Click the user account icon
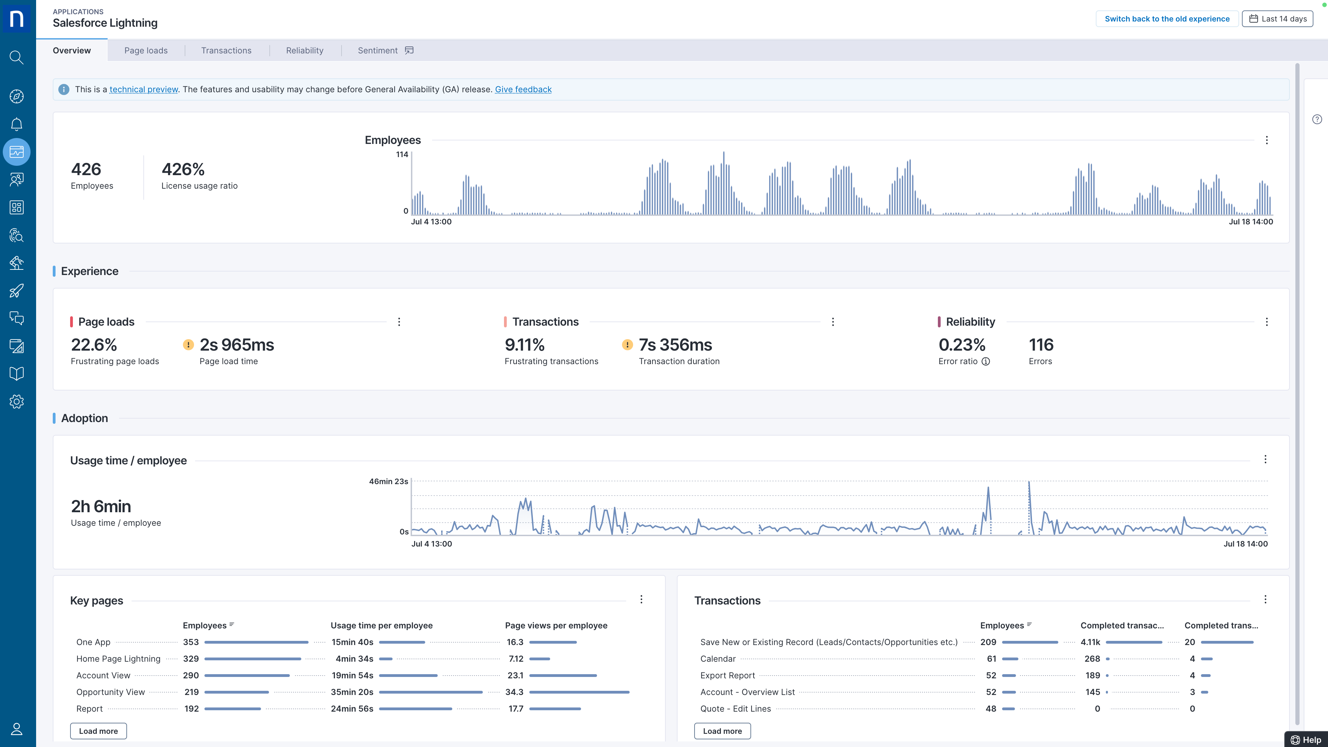This screenshot has width=1328, height=747. 17,729
